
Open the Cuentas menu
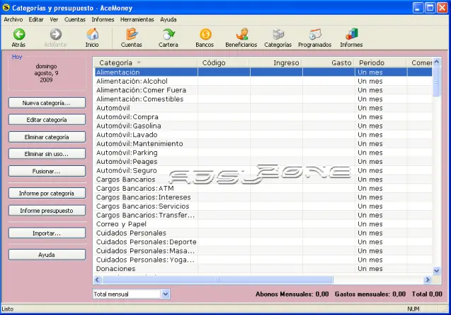75,20
